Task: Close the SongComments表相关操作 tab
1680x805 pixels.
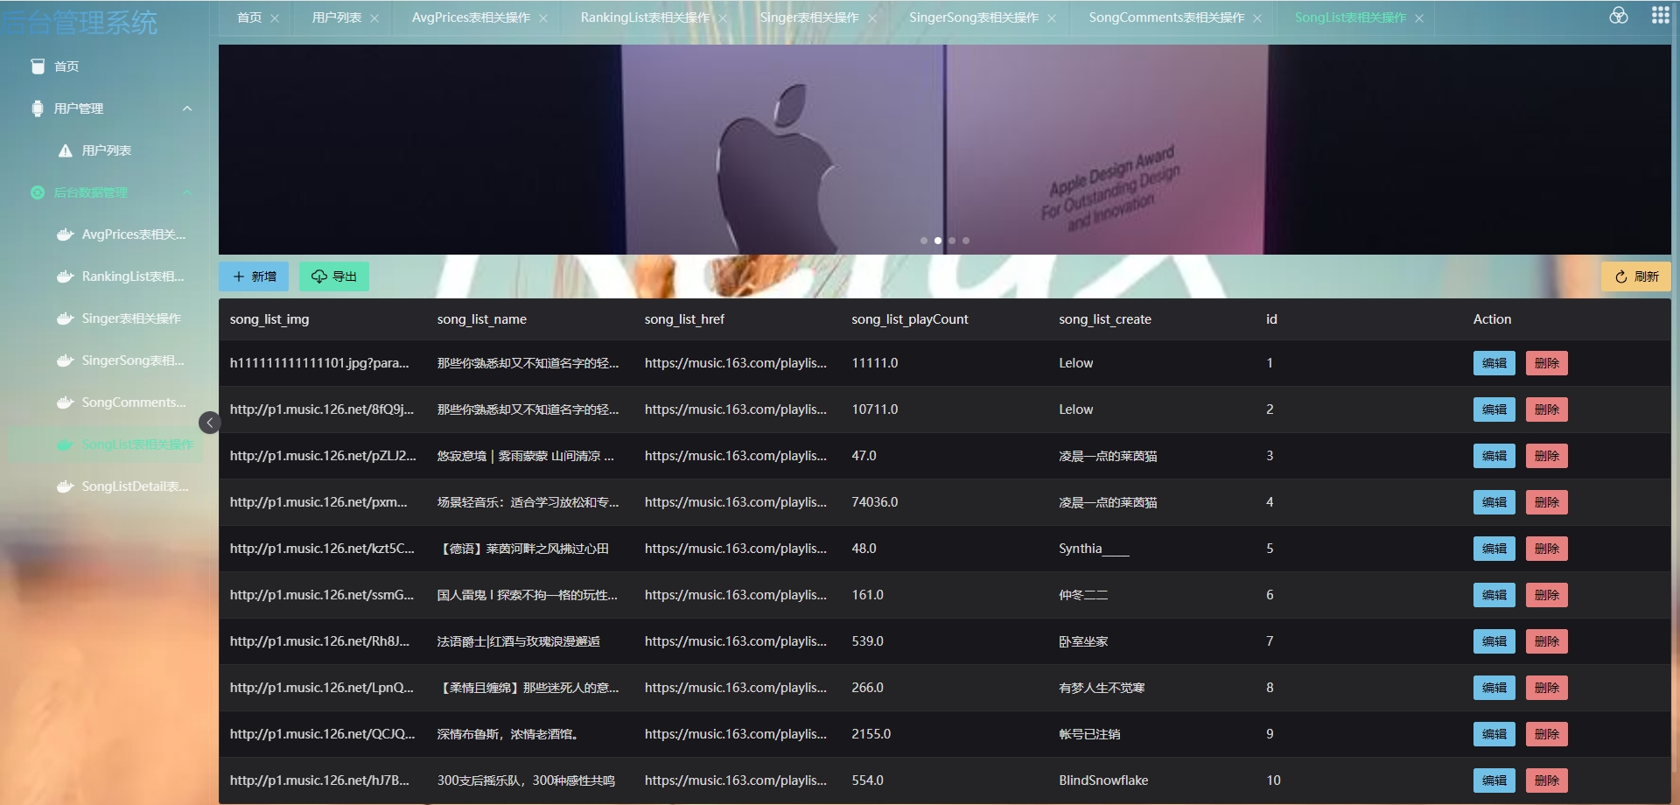Action: pos(1257,18)
